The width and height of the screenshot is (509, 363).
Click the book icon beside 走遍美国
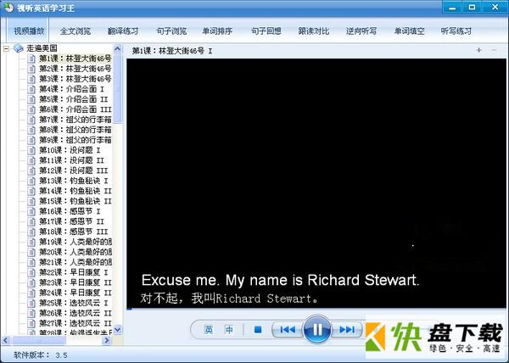19,48
